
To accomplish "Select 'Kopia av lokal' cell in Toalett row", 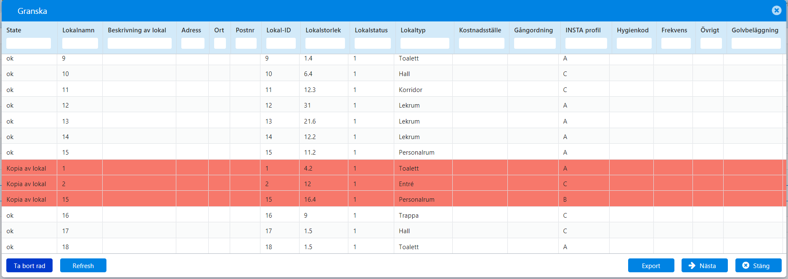I will [27, 168].
